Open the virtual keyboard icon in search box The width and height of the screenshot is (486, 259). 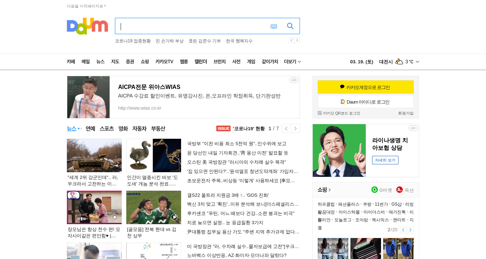tap(274, 26)
